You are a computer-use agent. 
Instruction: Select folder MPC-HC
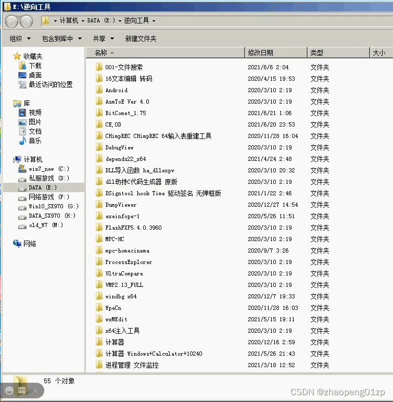point(115,239)
